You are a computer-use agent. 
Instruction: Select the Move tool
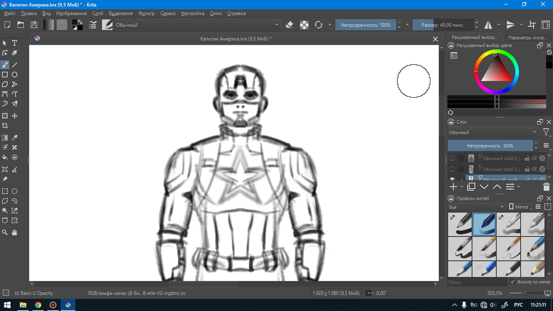click(15, 116)
